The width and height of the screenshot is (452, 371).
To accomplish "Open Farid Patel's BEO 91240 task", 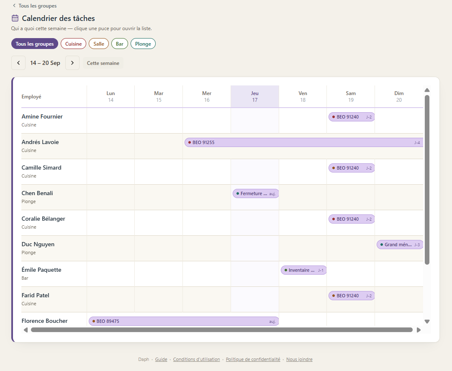I will pos(352,296).
